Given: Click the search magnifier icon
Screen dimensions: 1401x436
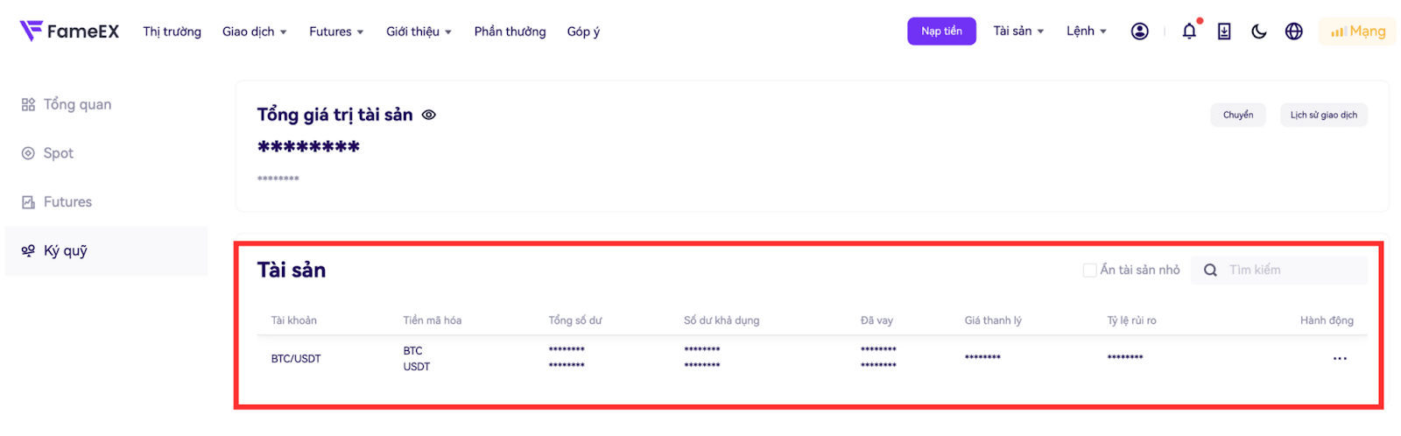Looking at the screenshot, I should coord(1210,271).
